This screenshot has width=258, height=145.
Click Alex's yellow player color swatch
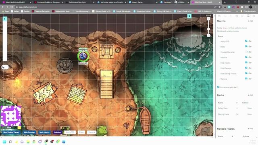pyautogui.click(x=19, y=128)
